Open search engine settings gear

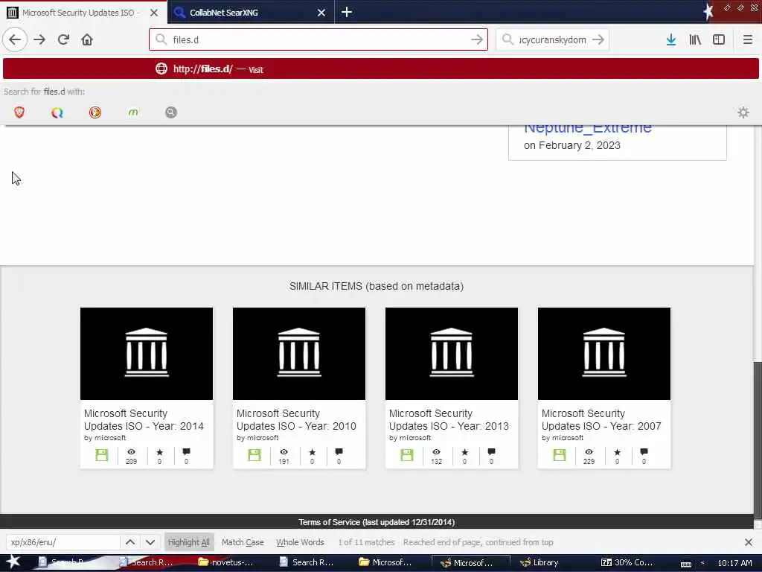pos(743,112)
